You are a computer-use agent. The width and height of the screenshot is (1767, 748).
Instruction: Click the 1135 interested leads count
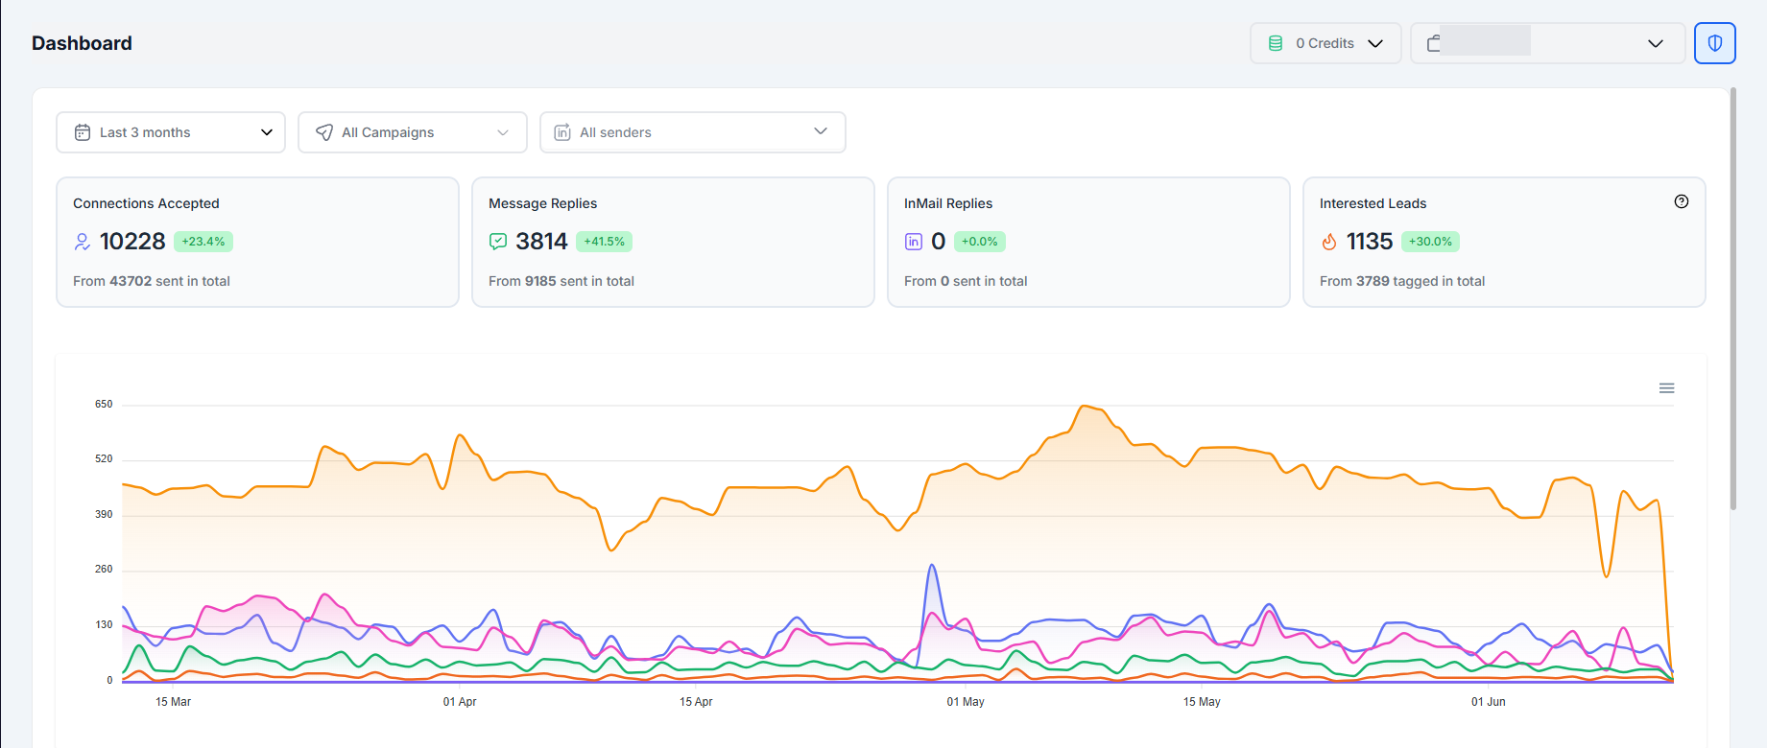pyautogui.click(x=1370, y=242)
